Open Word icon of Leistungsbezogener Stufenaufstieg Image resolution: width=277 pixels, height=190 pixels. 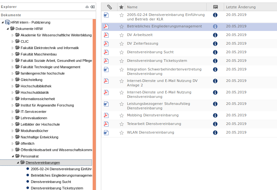tap(106, 104)
